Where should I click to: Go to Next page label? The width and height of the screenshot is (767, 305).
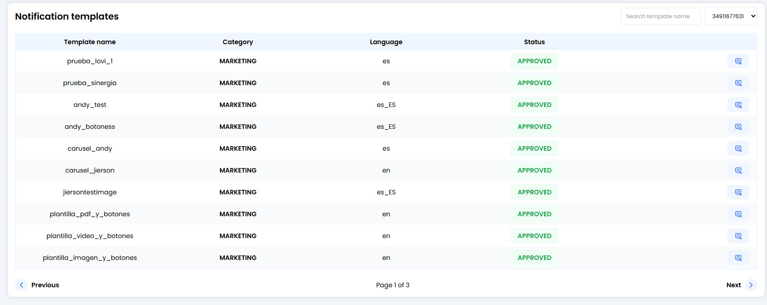coord(733,285)
